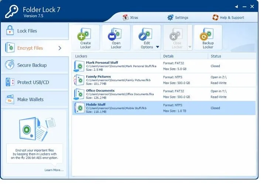The image size is (263, 184).
Task: Open the Help & Support menu
Action: 228,17
